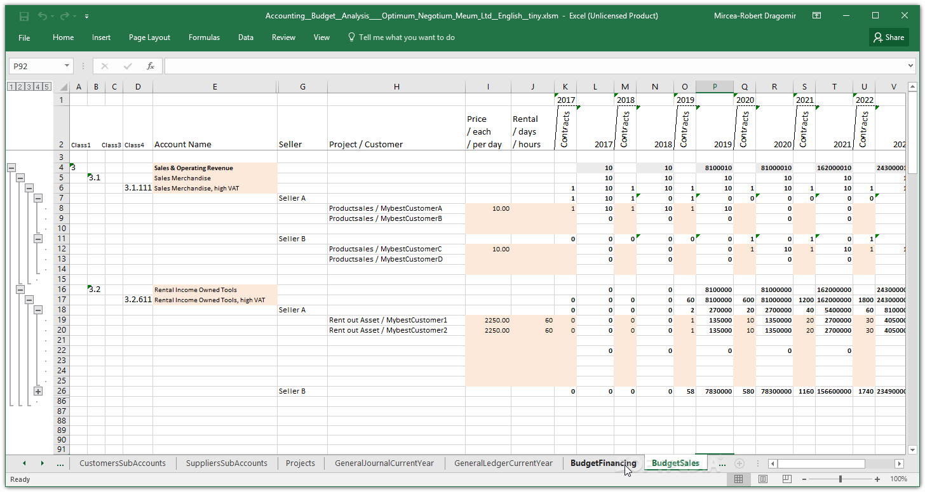Image resolution: width=925 pixels, height=492 pixels.
Task: Open the SuppliersSubAccounts sheet tab
Action: pyautogui.click(x=227, y=463)
